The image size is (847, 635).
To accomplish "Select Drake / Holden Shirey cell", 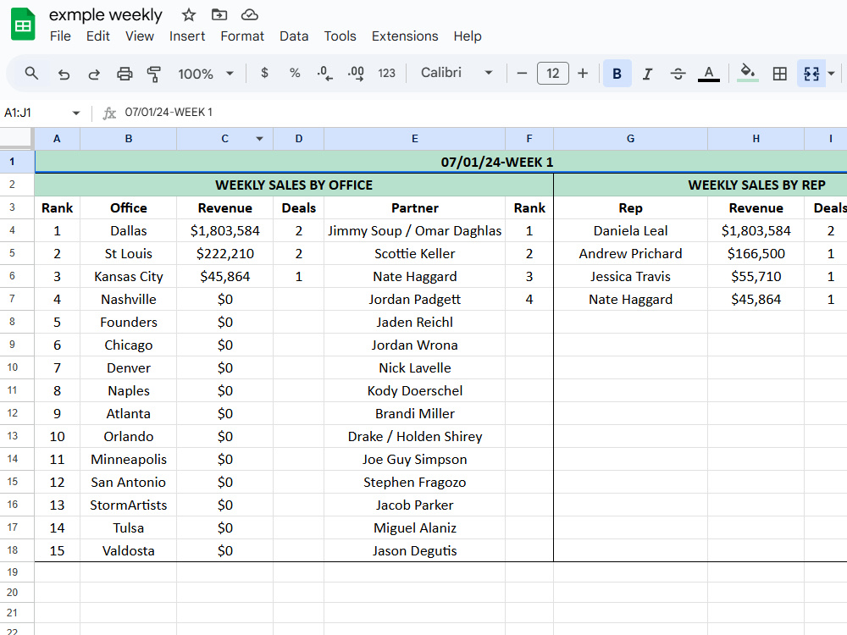I will click(414, 436).
